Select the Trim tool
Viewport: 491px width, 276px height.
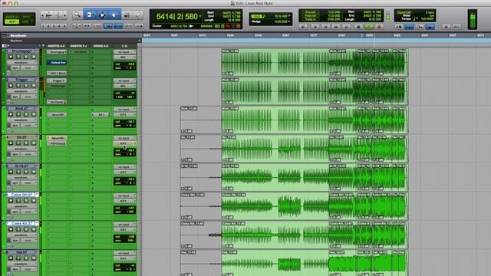point(90,15)
